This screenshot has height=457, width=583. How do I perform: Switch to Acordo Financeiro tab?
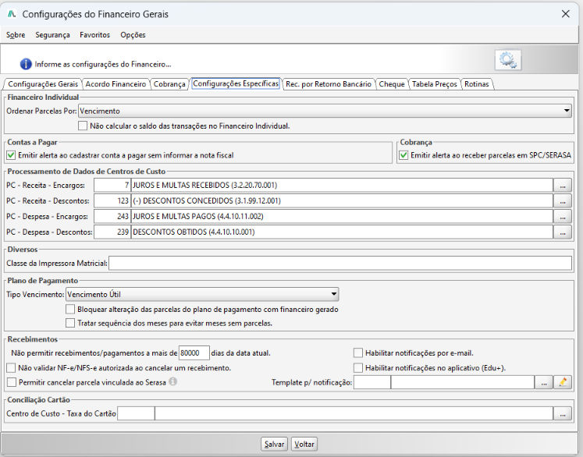click(116, 84)
